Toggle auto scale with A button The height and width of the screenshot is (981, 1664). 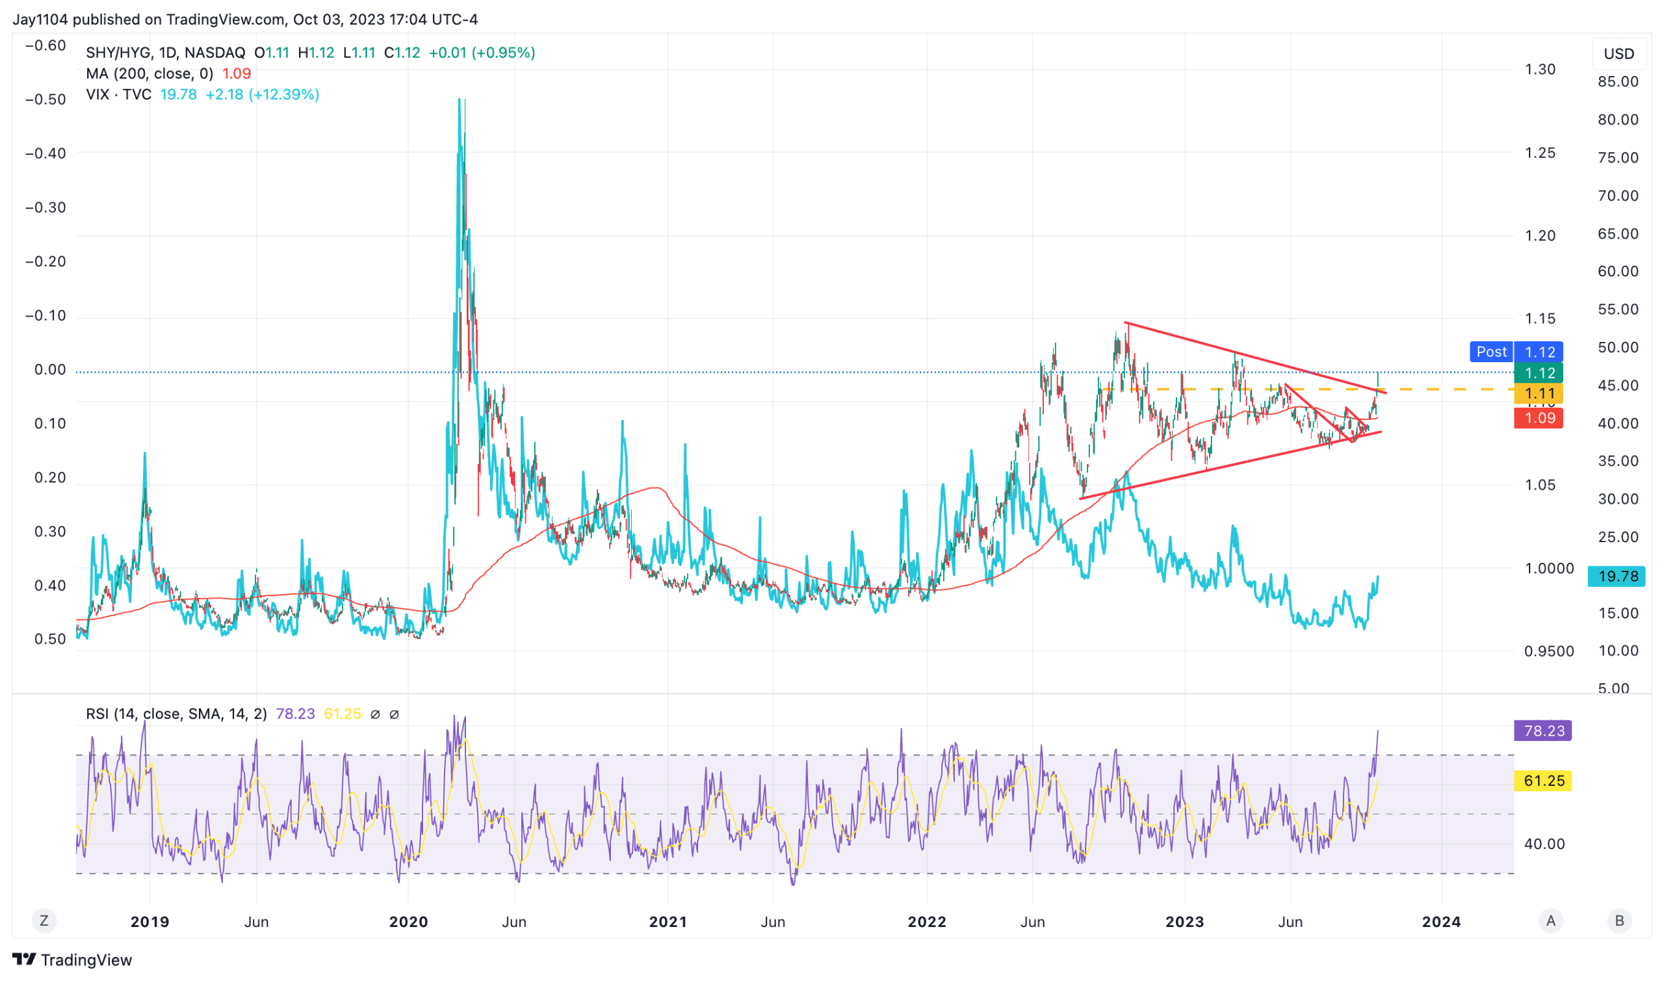tap(1550, 920)
